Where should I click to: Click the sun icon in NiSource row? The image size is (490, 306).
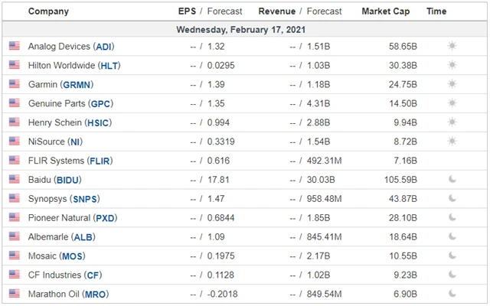point(452,142)
